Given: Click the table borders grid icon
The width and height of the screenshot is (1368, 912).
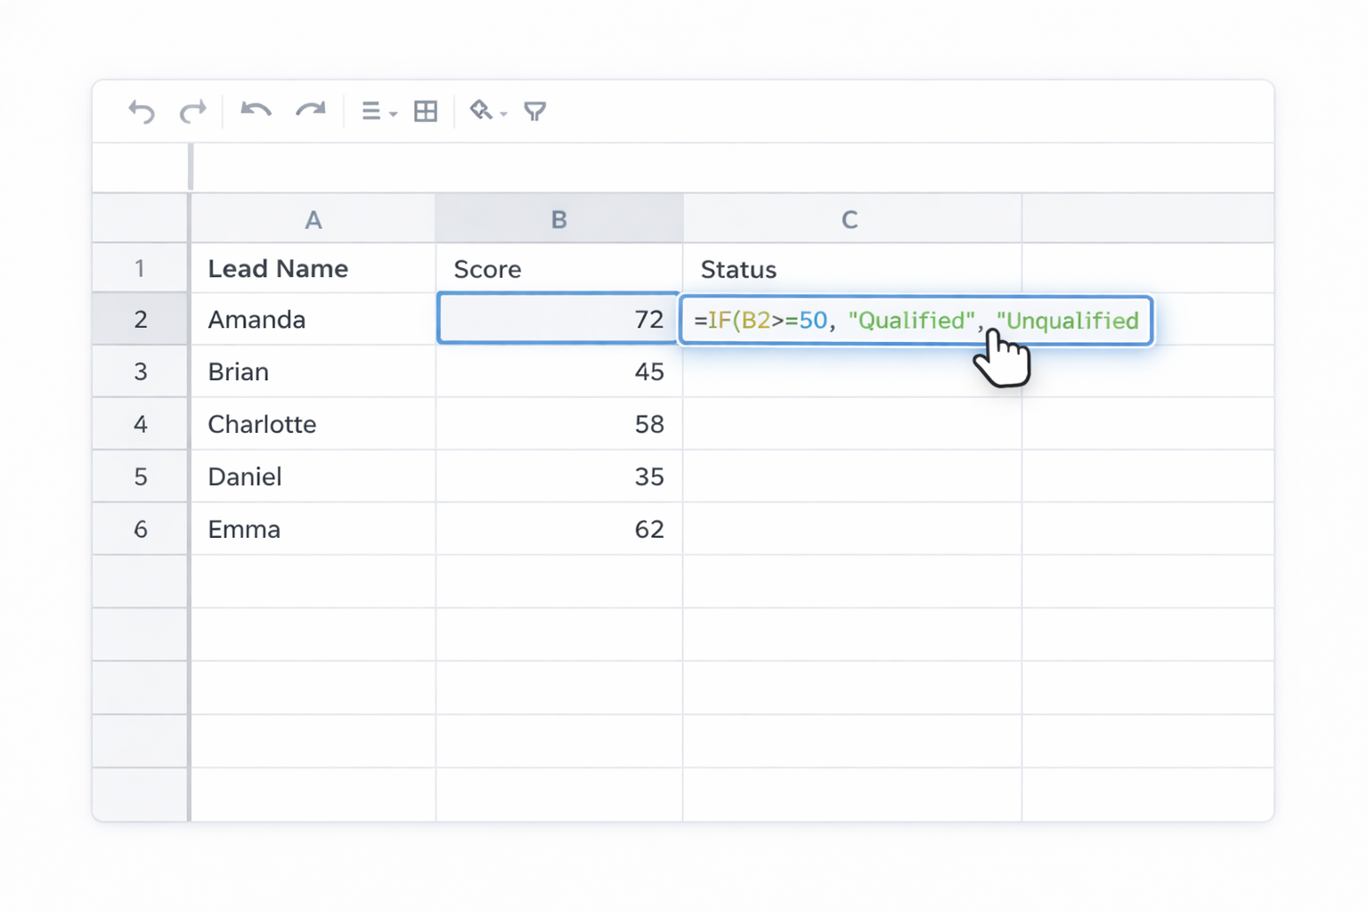Looking at the screenshot, I should pos(426,111).
